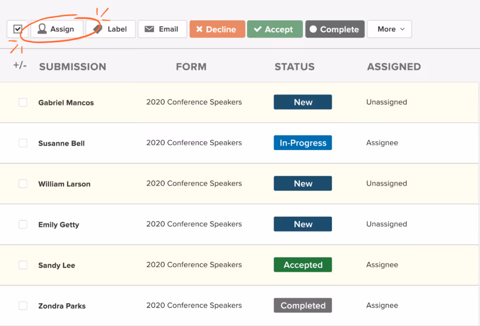Sort by the STATUS column header
The height and width of the screenshot is (326, 480).
point(294,67)
